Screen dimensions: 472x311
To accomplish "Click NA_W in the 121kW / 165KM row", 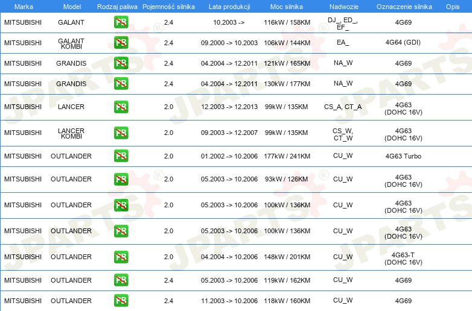I will tap(343, 63).
